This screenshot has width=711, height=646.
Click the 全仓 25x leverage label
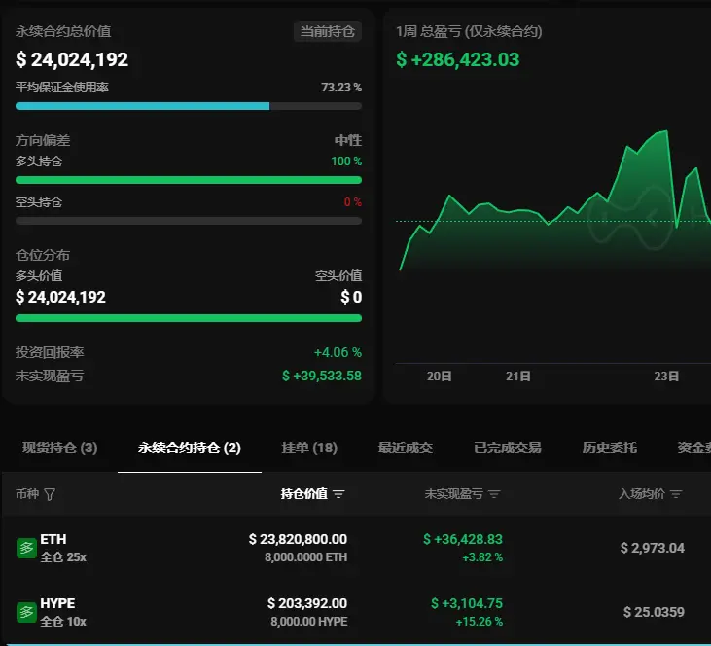pos(63,557)
